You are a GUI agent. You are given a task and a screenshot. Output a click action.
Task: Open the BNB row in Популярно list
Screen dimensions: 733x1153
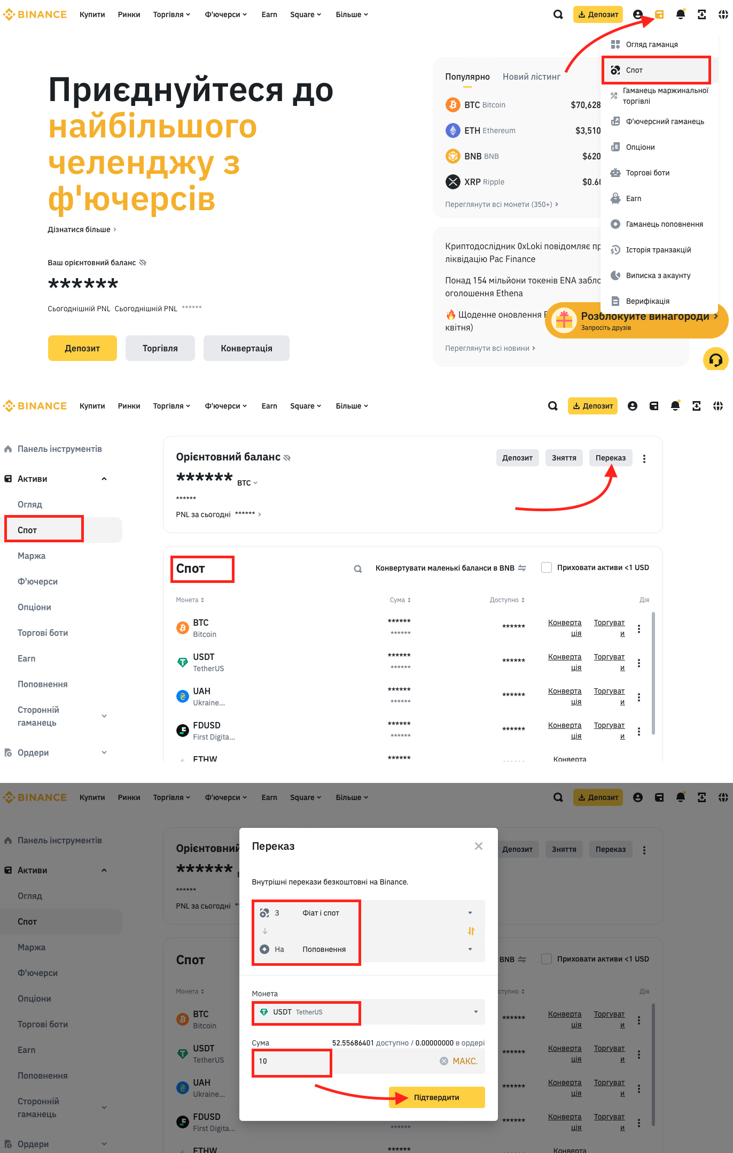(523, 156)
